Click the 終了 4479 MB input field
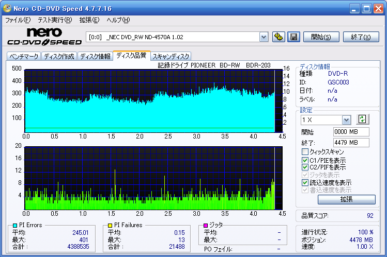Viewport: 387px width, 257px height. [351, 143]
